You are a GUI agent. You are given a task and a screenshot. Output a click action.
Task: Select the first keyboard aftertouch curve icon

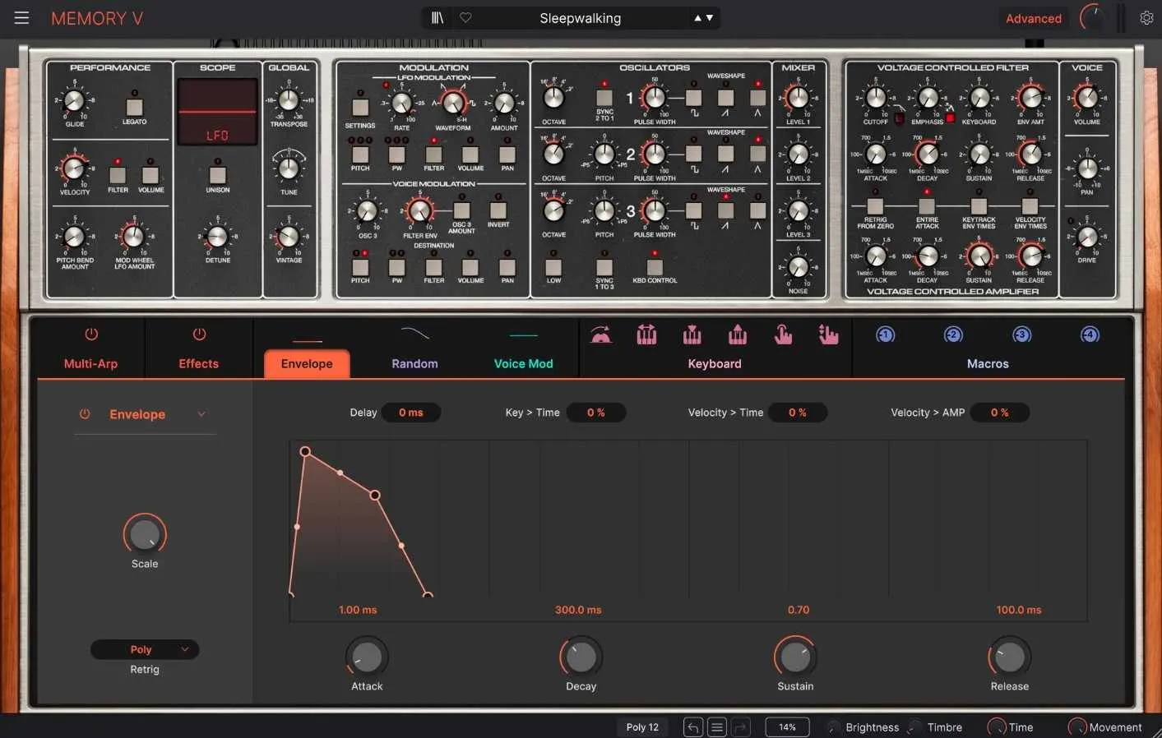pyautogui.click(x=601, y=334)
